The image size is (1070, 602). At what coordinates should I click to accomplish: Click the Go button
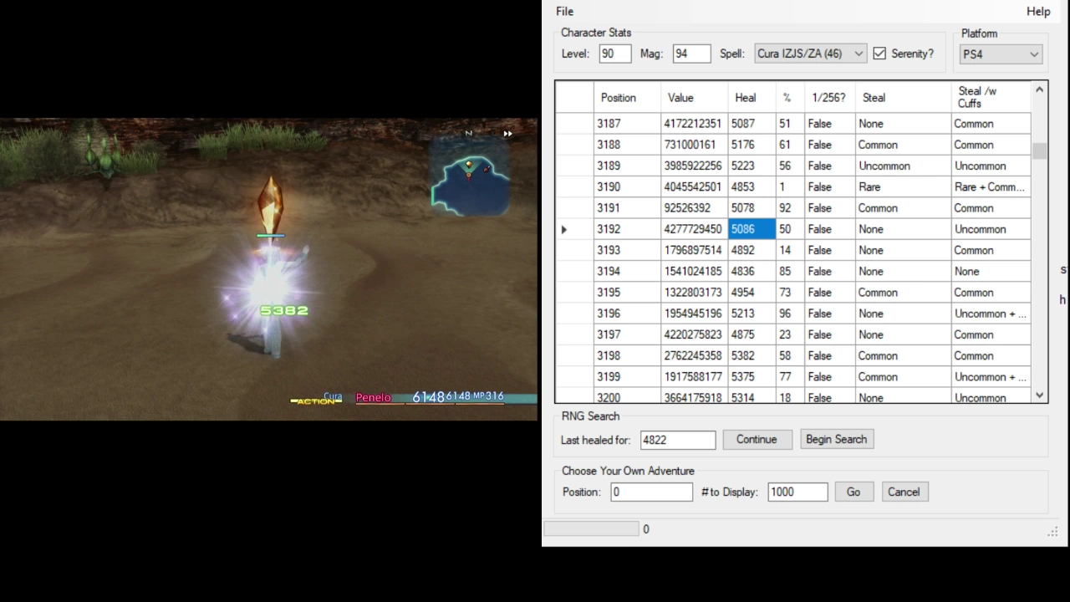pos(853,492)
